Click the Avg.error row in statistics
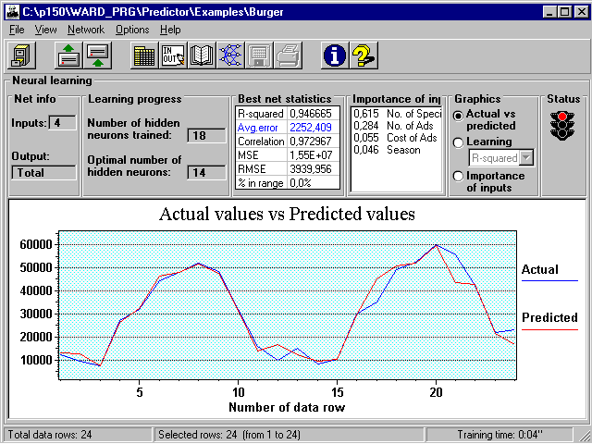The width and height of the screenshot is (592, 444). [287, 128]
